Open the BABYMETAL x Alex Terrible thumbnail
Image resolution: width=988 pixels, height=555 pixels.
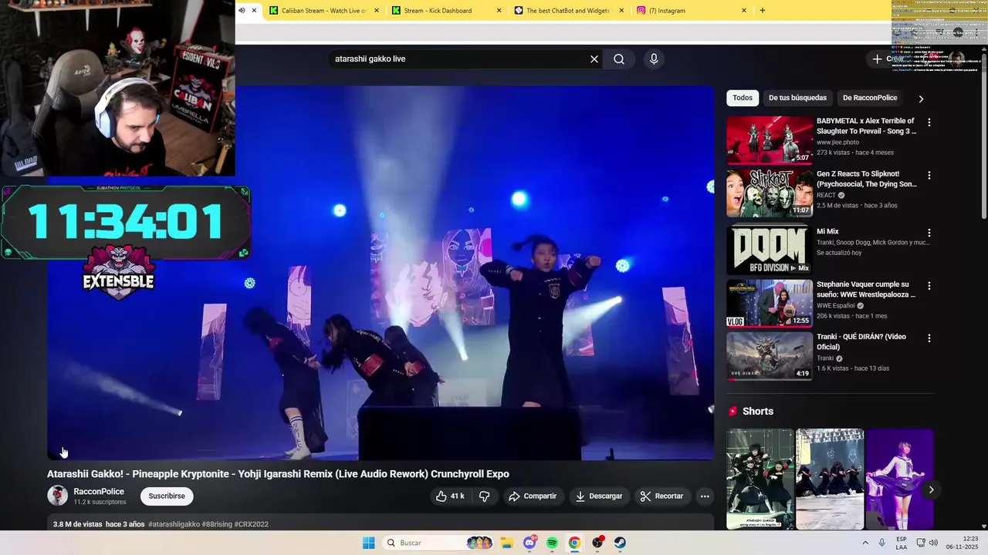[x=770, y=140]
